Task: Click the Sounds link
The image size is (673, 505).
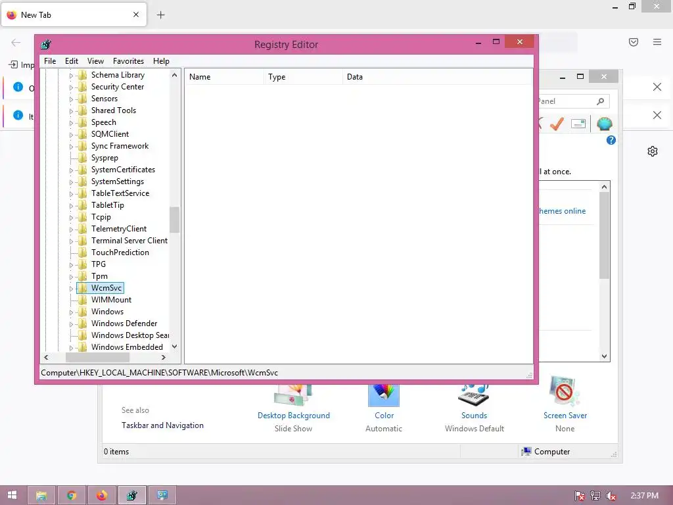Action: point(475,416)
